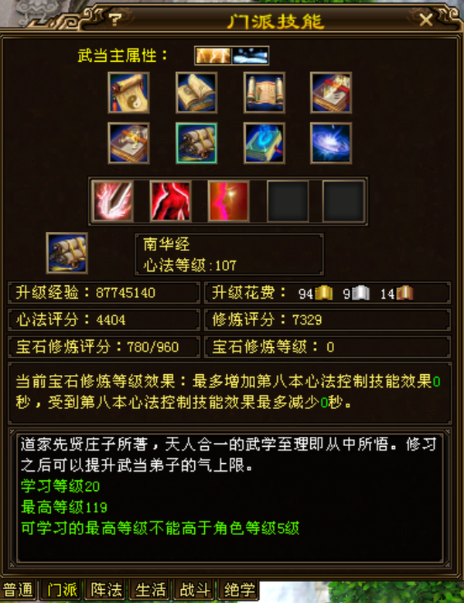The image size is (464, 603).
Task: Switch to the 阵法 tab
Action: (106, 590)
